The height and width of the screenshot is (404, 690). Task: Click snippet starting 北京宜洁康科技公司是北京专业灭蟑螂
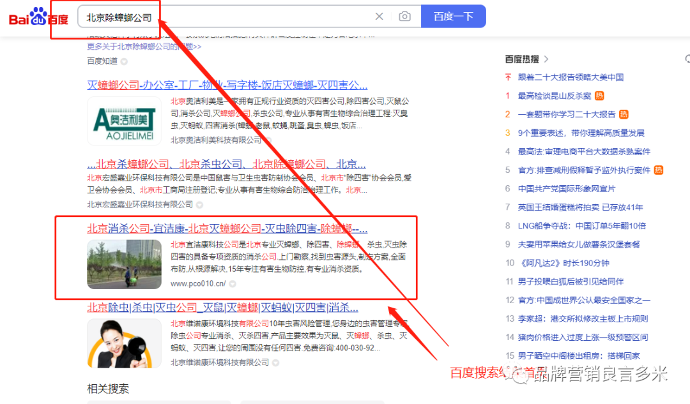(289, 257)
